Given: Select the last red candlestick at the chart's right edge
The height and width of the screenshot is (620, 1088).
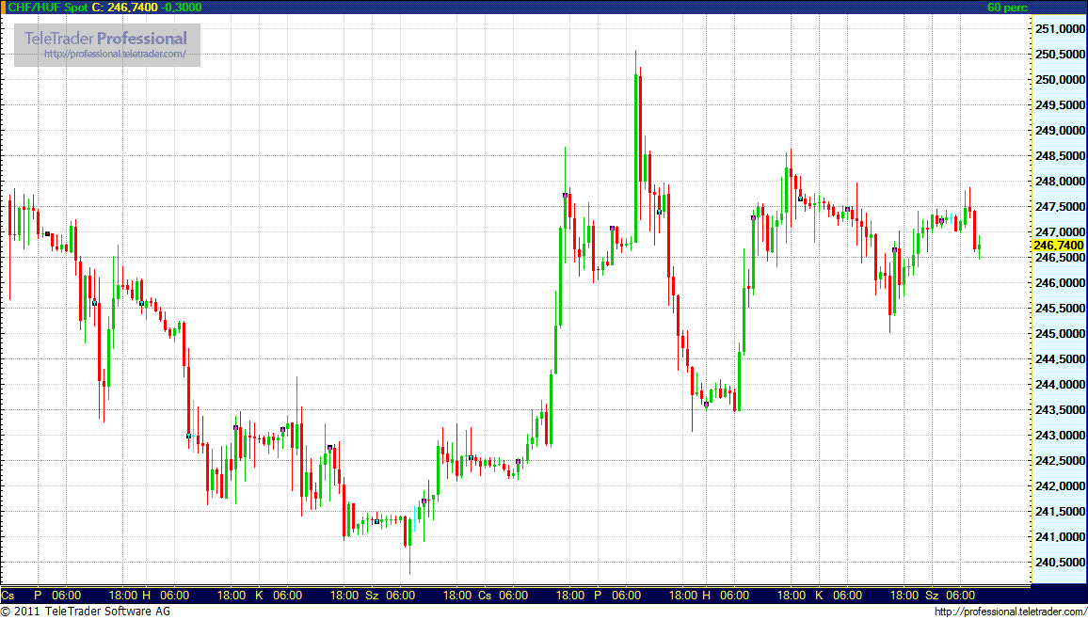Looking at the screenshot, I should click(x=975, y=231).
